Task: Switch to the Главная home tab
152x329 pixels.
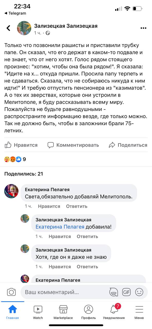Action: pyautogui.click(x=12, y=312)
